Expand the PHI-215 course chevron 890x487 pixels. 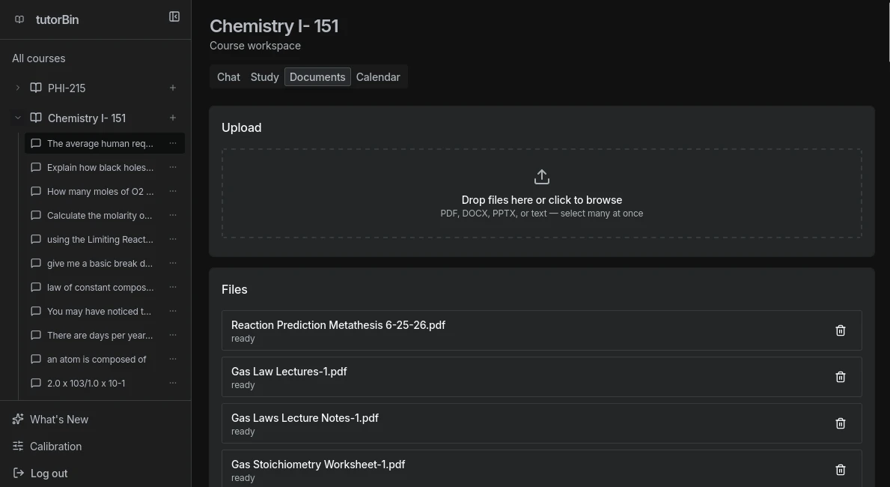pyautogui.click(x=18, y=88)
